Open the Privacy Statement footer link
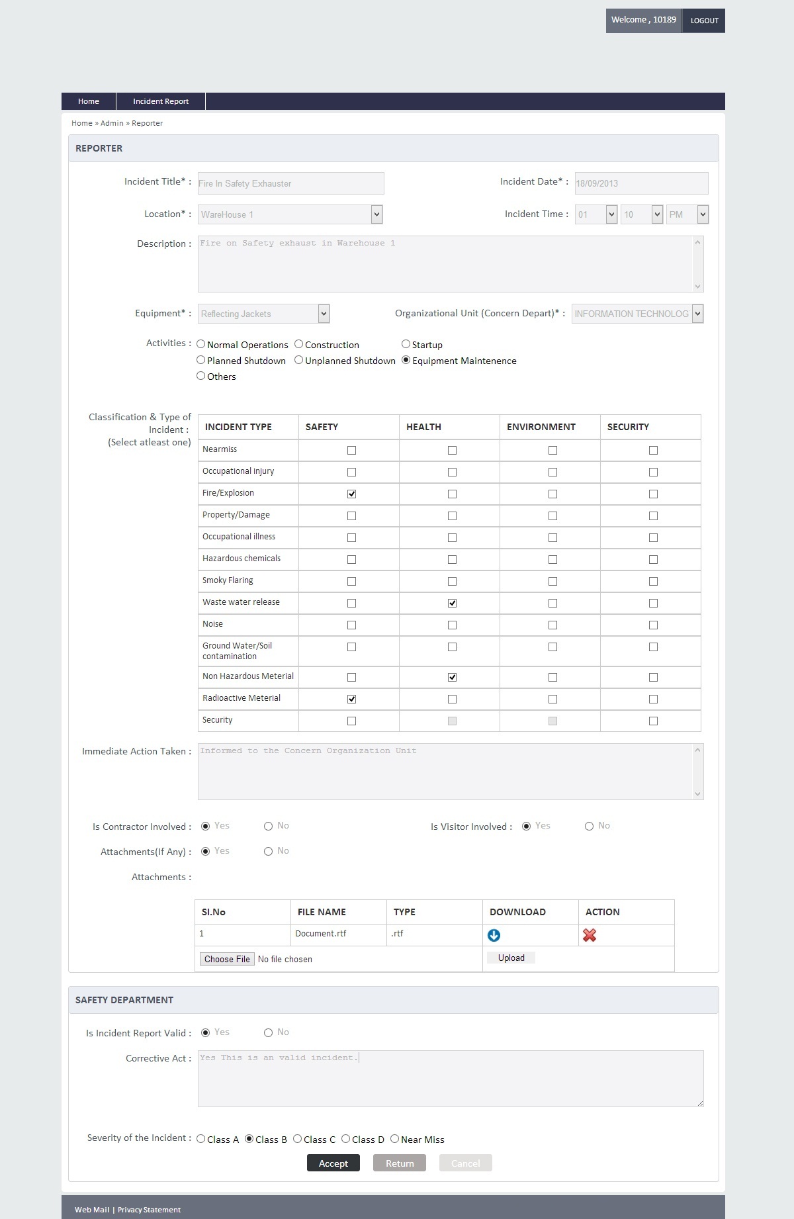This screenshot has height=1219, width=794. [x=149, y=1210]
